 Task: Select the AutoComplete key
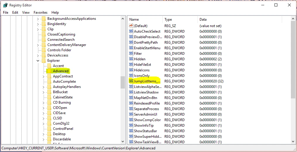tap(64, 82)
